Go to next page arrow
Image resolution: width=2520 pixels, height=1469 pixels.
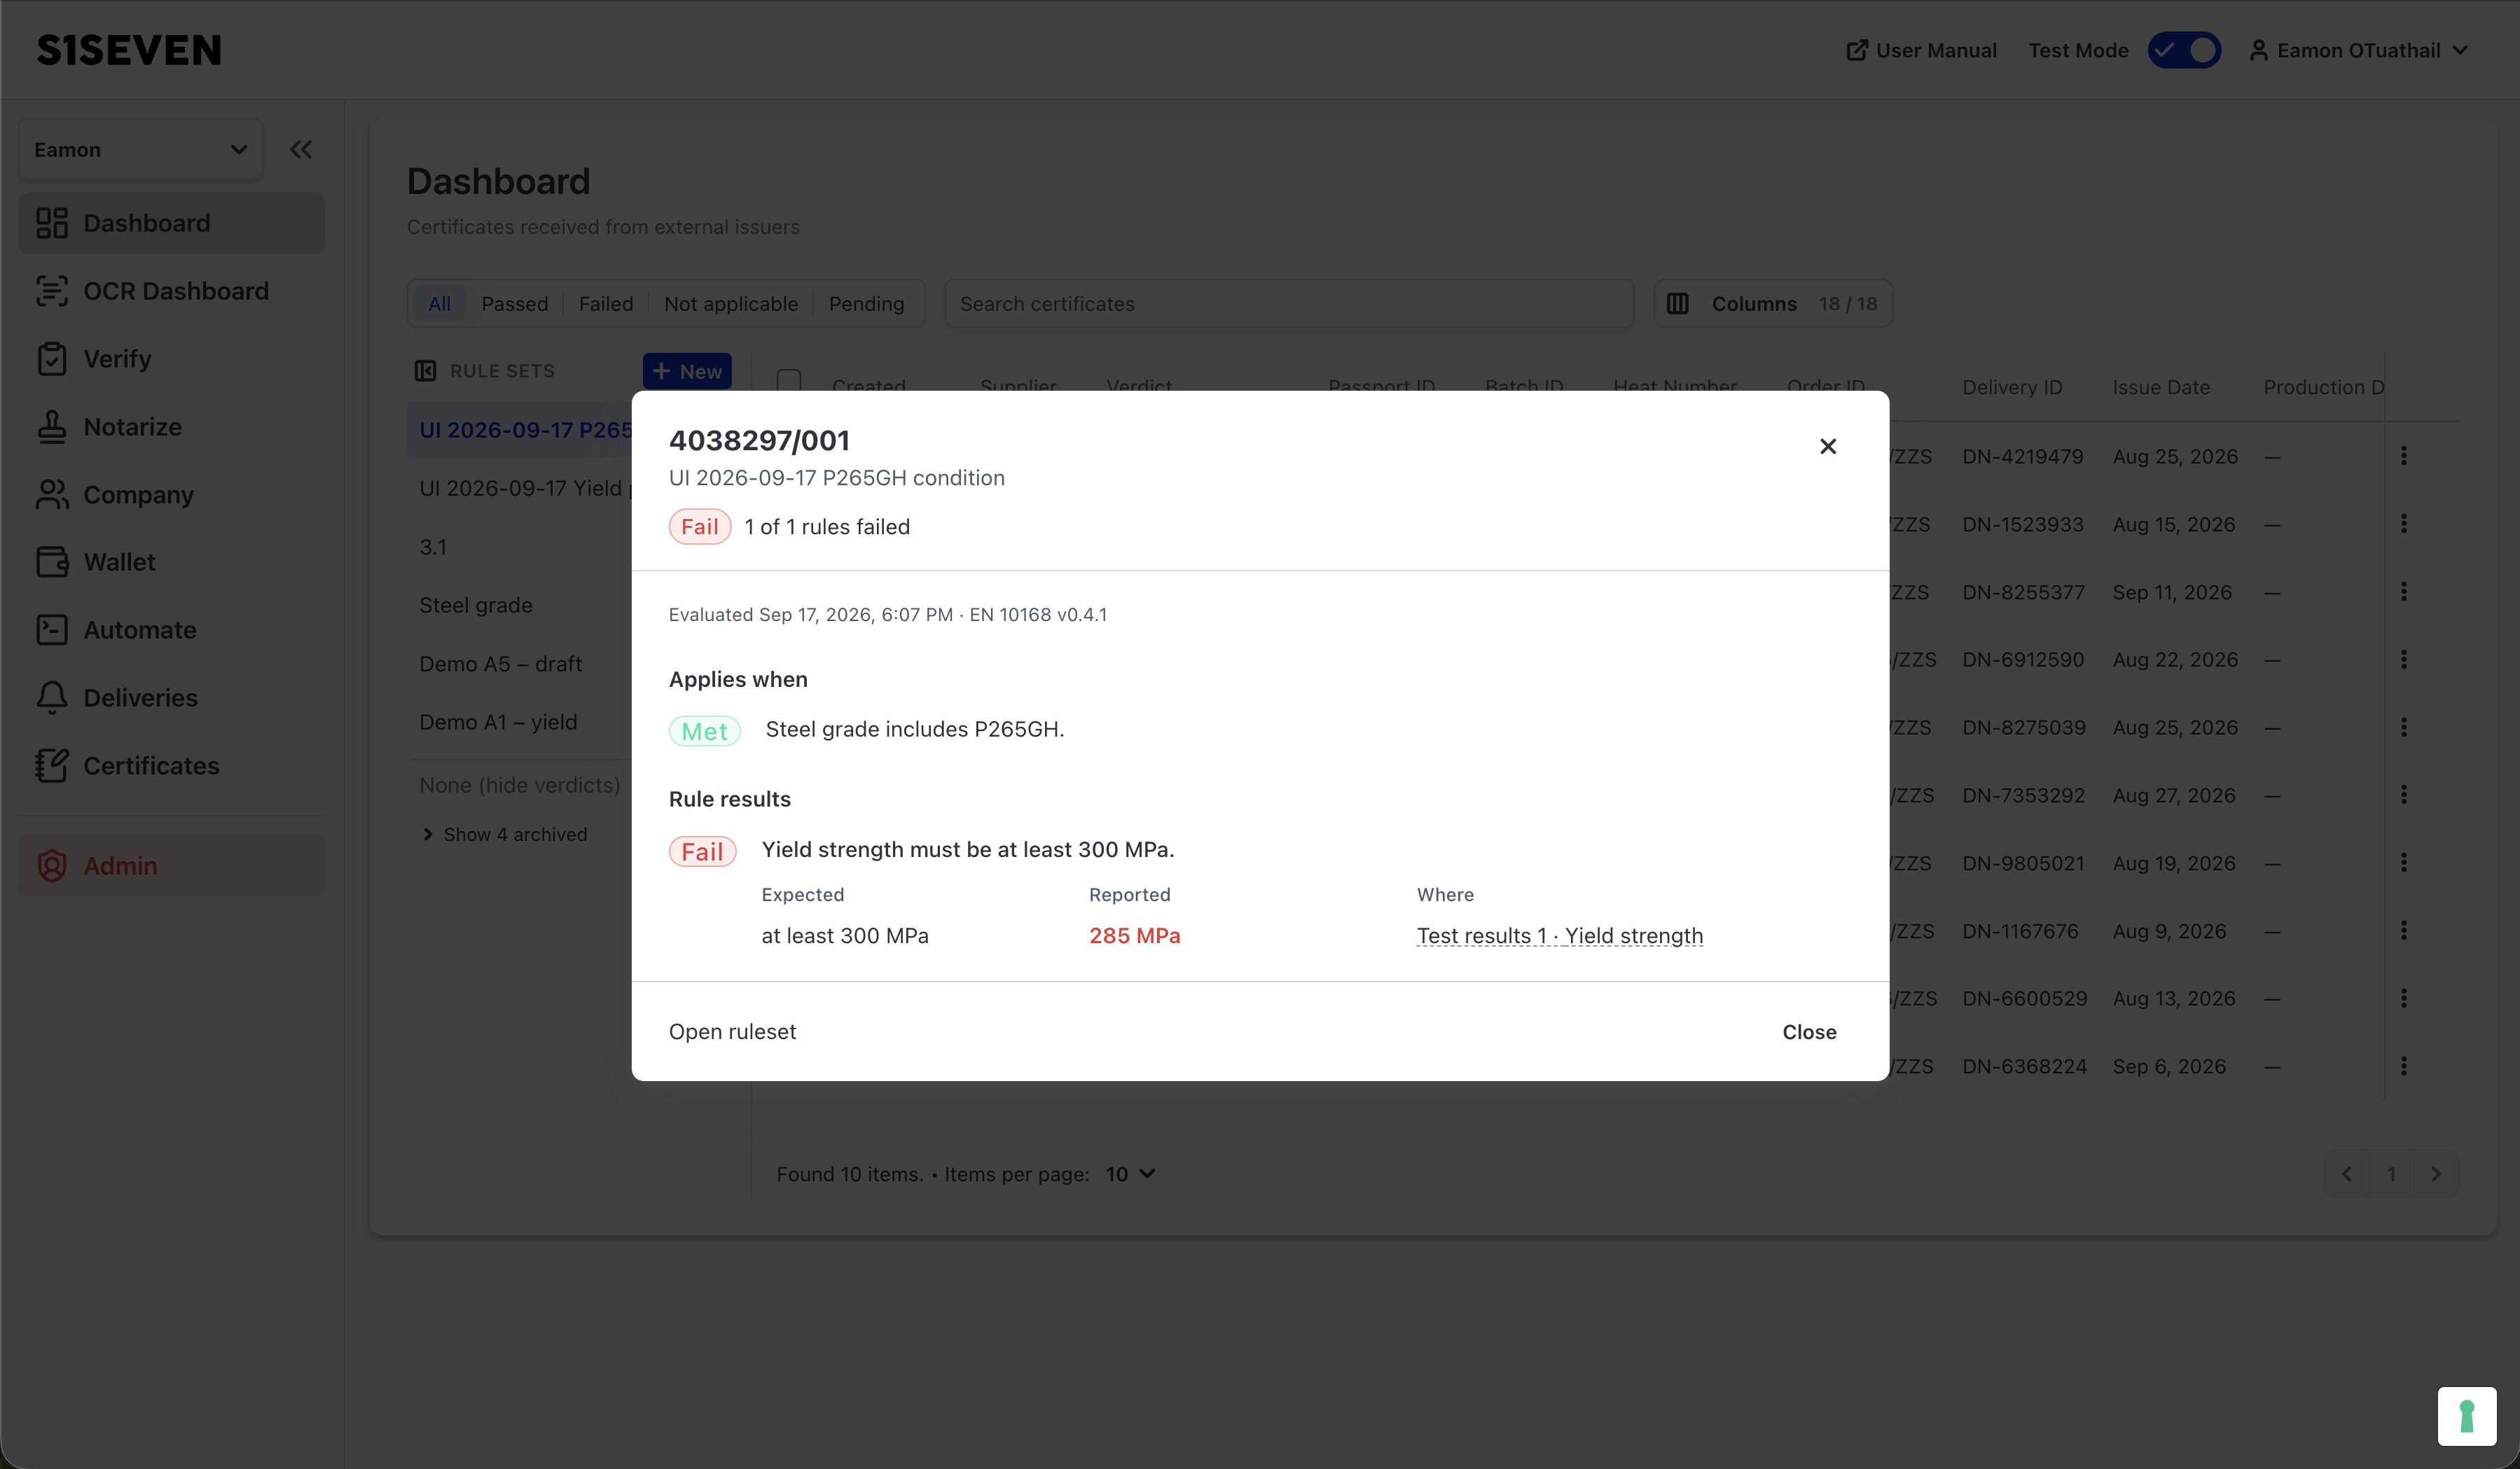2436,1174
